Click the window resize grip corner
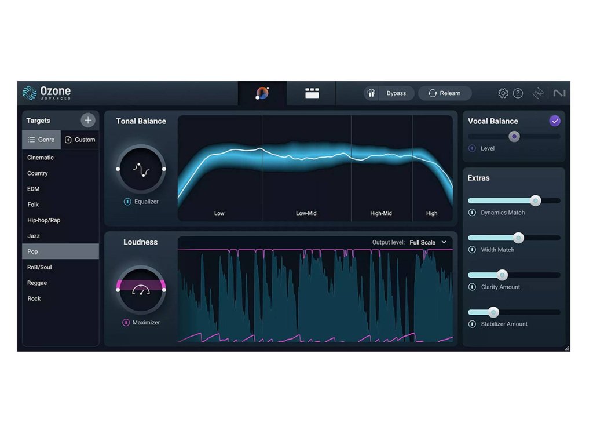 tap(567, 348)
